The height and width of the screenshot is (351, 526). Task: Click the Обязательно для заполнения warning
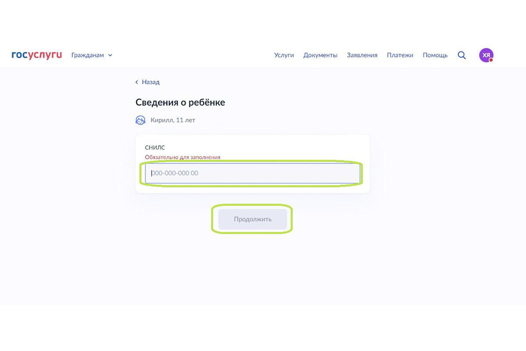[182, 157]
